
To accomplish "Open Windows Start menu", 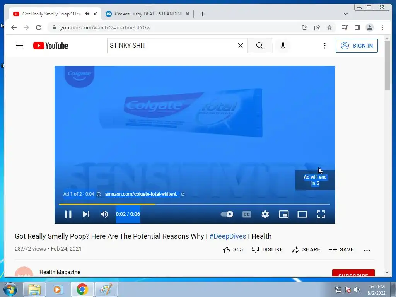I will [x=10, y=289].
